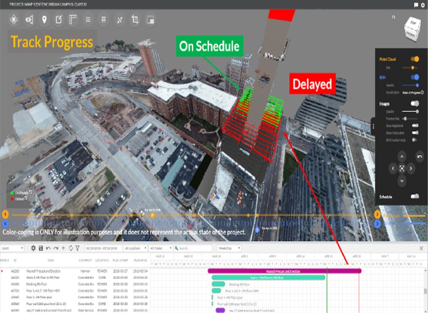Click the home view icon
428x313 pixels.
(x=393, y=17)
